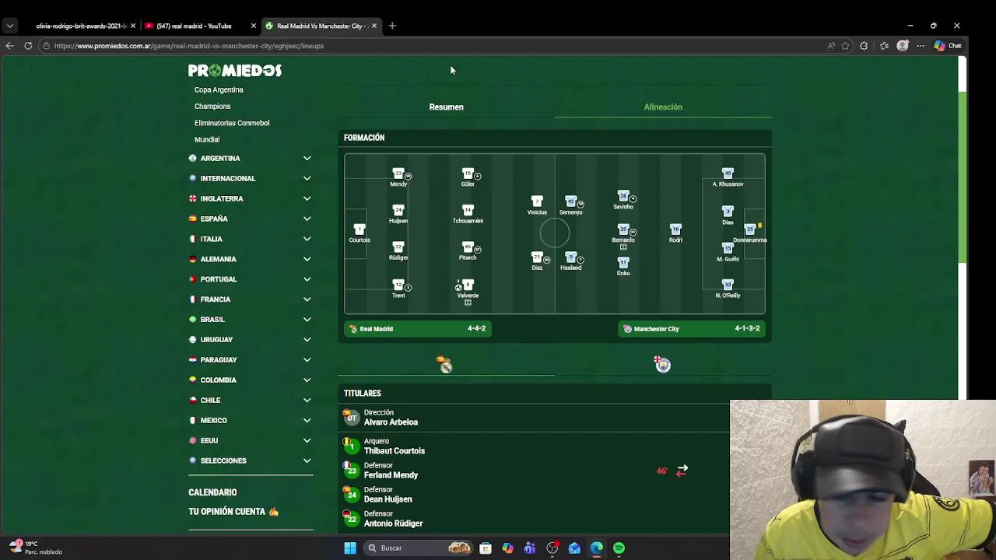996x560 pixels.
Task: Open the Copa Argentina link
Action: [219, 89]
